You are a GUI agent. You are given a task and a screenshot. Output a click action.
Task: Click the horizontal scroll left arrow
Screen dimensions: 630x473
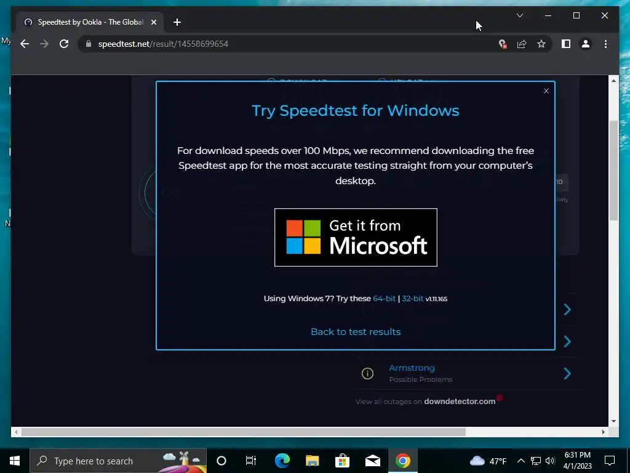(x=16, y=432)
